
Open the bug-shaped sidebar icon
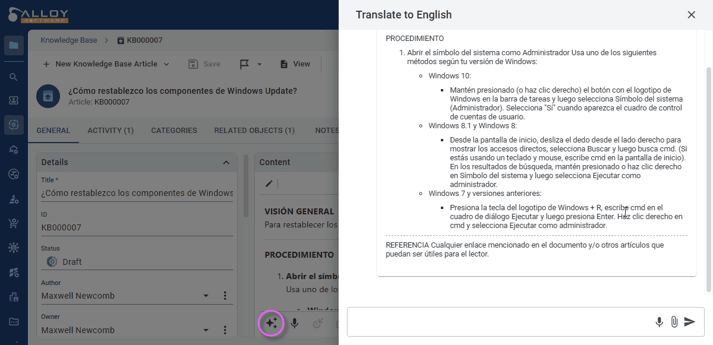[x=14, y=248]
